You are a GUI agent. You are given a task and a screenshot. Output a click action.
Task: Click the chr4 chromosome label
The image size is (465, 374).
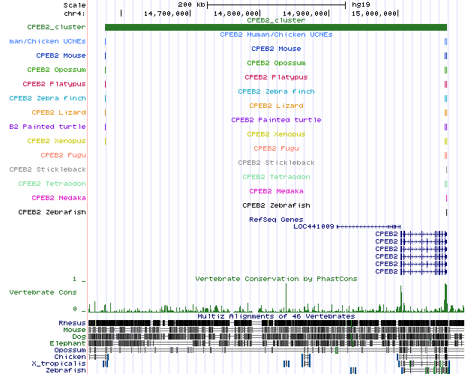(x=75, y=13)
